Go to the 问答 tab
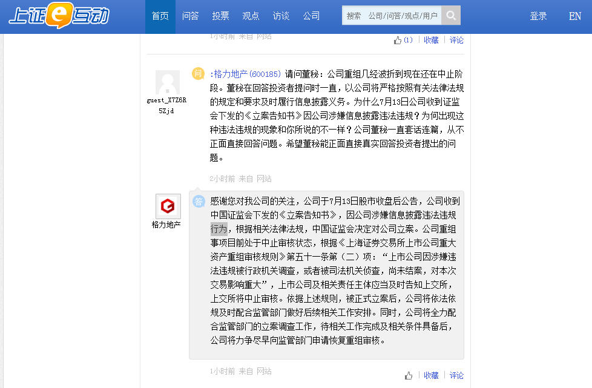Image resolution: width=592 pixels, height=388 pixels. tap(190, 16)
